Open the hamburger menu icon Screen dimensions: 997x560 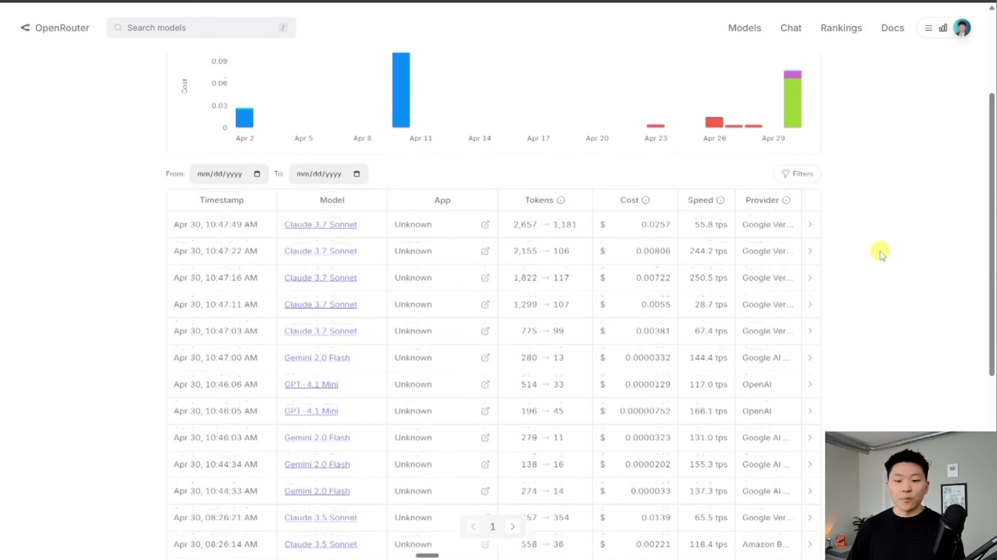929,28
